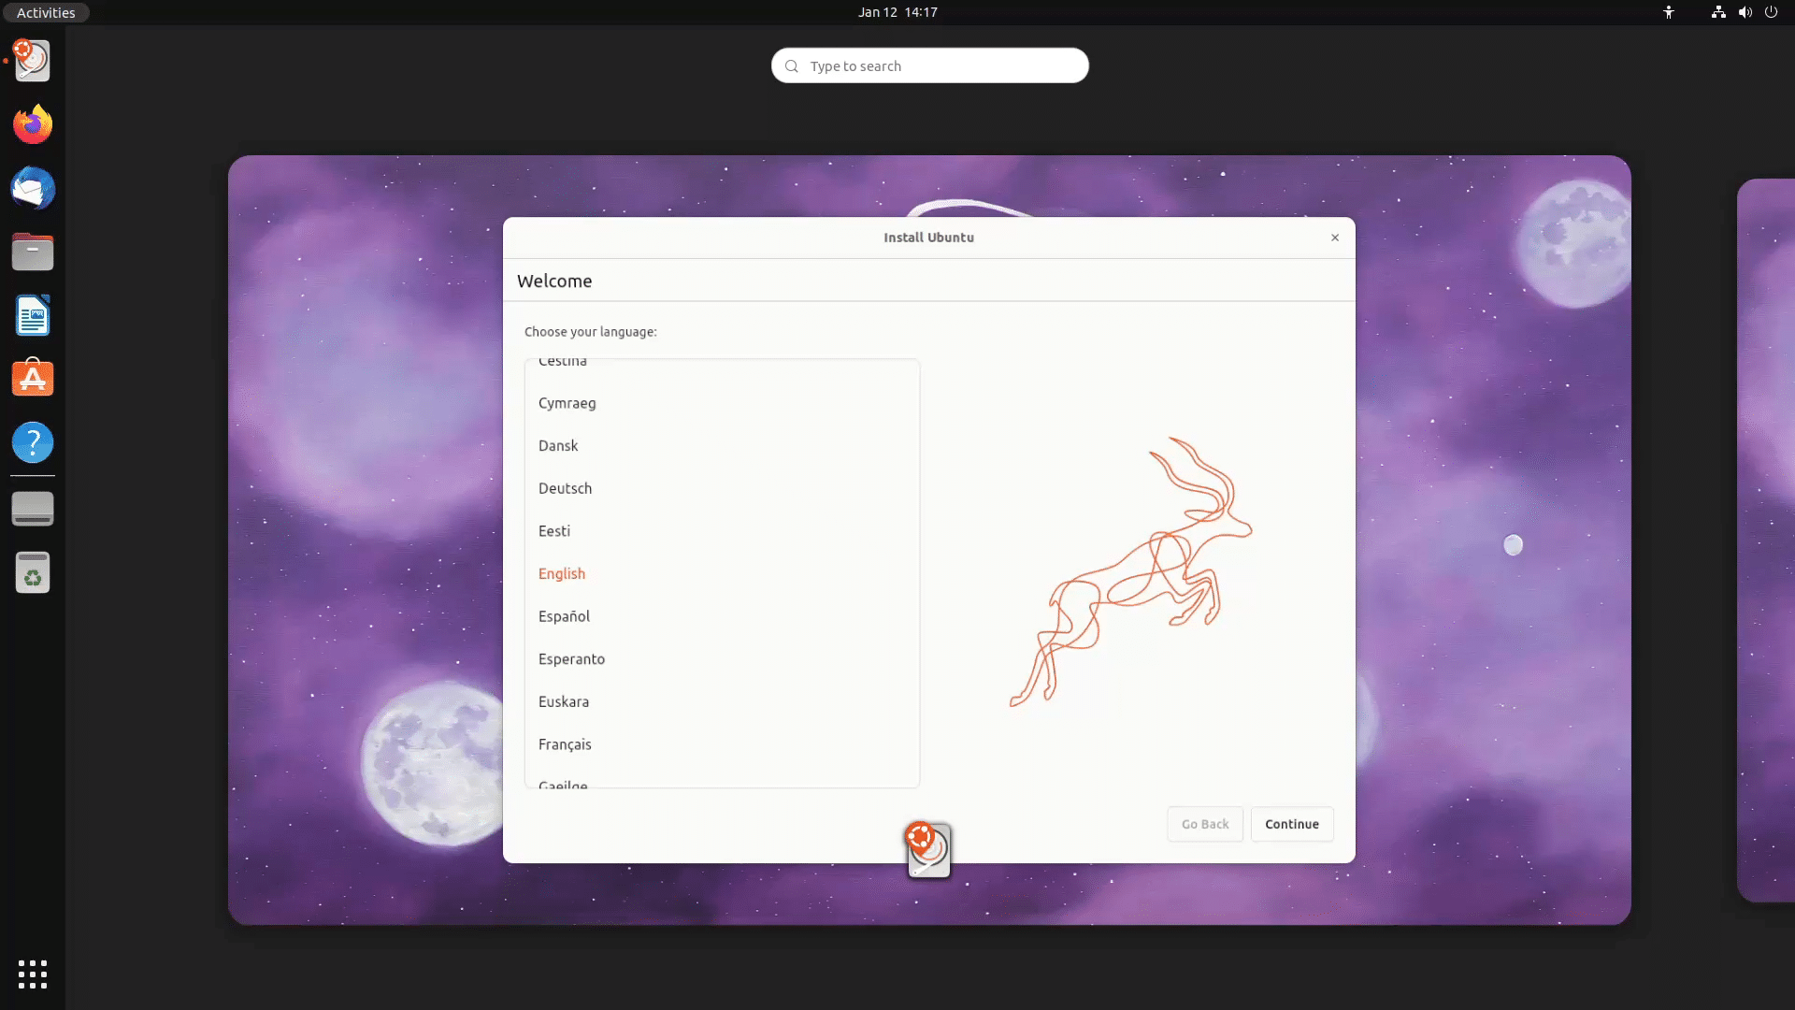
Task: Click the Continue button
Action: coord(1292,824)
